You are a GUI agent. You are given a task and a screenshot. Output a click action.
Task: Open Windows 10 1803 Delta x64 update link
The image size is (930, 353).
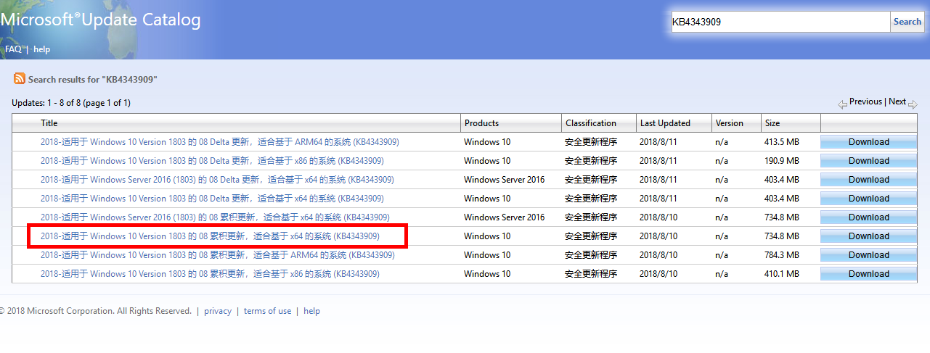point(212,198)
